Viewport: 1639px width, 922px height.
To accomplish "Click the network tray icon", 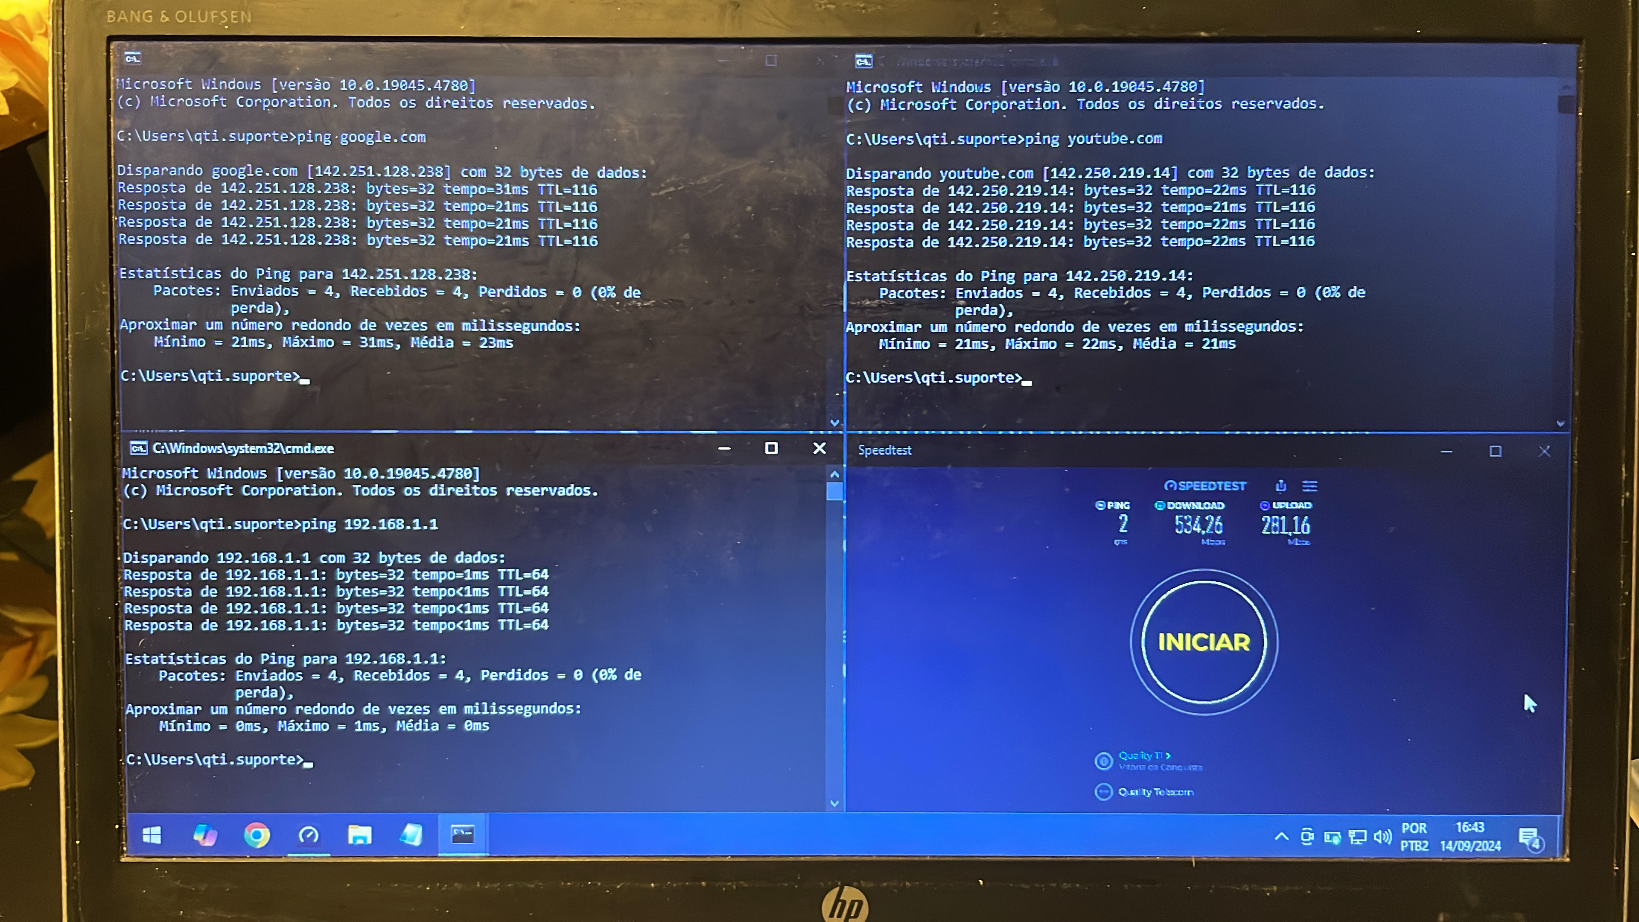I will [1357, 837].
